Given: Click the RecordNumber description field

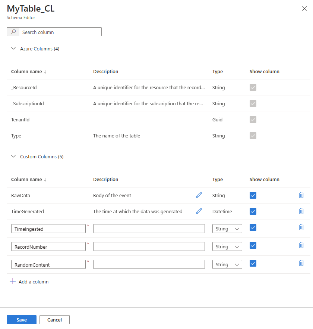Looking at the screenshot, I should (x=149, y=246).
